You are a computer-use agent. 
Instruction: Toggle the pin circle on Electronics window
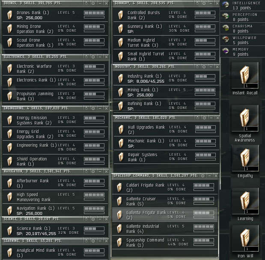coord(93,57)
